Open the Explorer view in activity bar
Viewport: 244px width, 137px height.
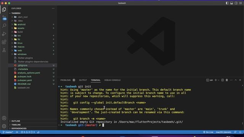4,10
